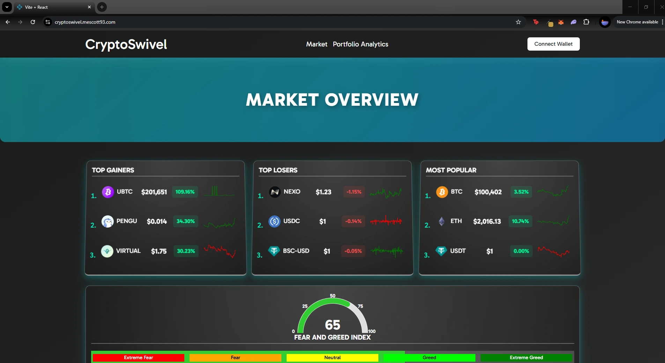The height and width of the screenshot is (363, 665).
Task: Click NEXO -1.15% change badge
Action: (354, 192)
